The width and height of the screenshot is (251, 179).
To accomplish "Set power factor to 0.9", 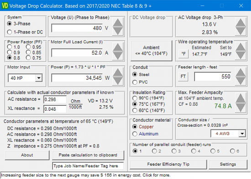I will pyautogui.click(x=14, y=53).
